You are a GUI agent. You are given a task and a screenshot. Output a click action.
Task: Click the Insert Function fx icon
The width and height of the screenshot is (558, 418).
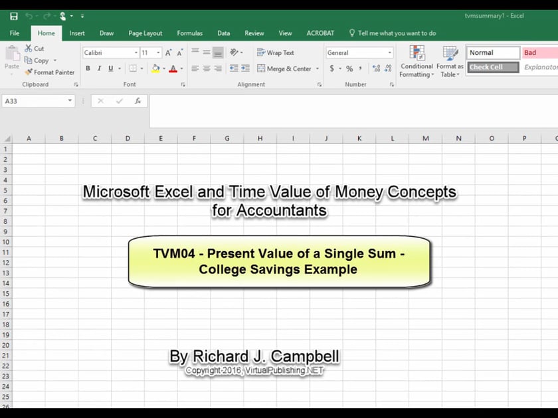pos(138,101)
